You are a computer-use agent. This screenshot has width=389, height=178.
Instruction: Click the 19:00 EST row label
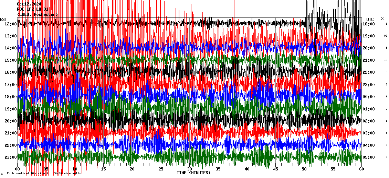click(x=10, y=109)
